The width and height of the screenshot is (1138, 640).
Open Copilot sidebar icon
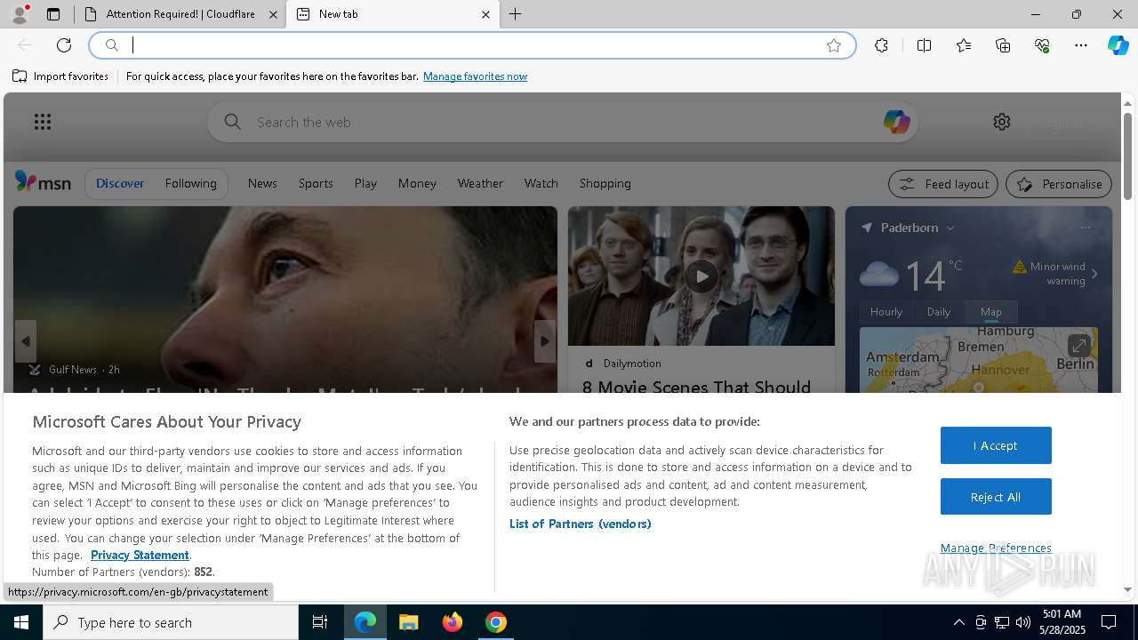(1118, 45)
